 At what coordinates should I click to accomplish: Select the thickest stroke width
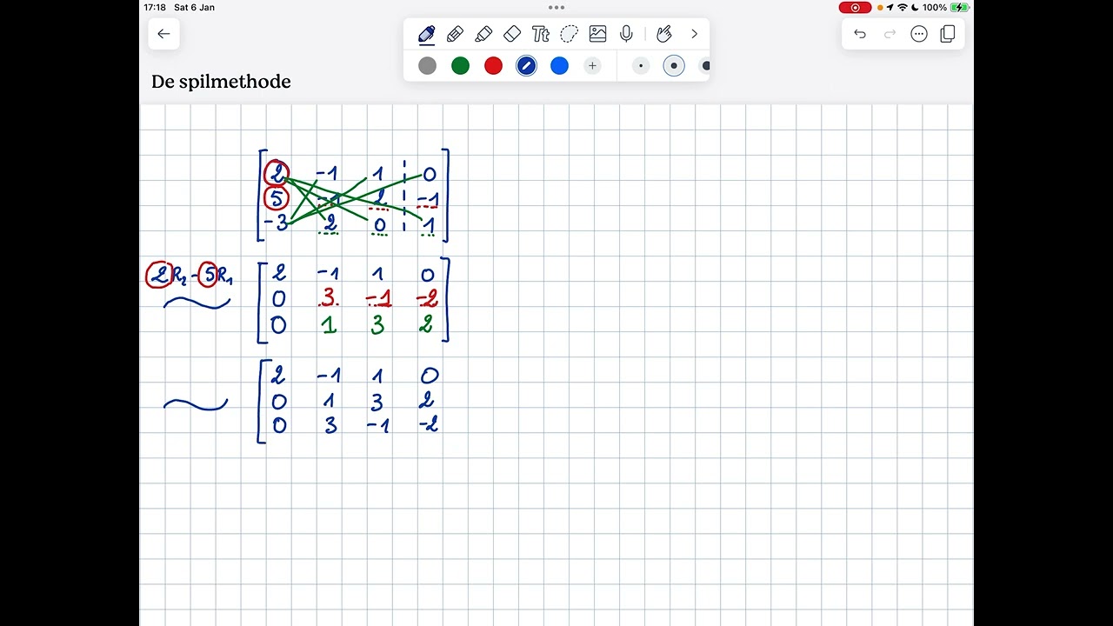tap(704, 66)
